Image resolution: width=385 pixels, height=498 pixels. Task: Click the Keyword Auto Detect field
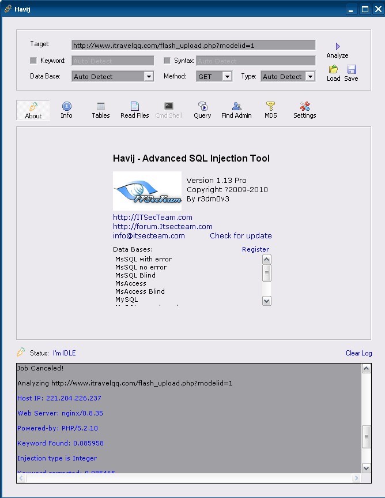pyautogui.click(x=113, y=61)
